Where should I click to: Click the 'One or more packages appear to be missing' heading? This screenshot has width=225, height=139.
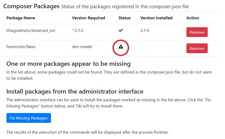[x=69, y=64]
